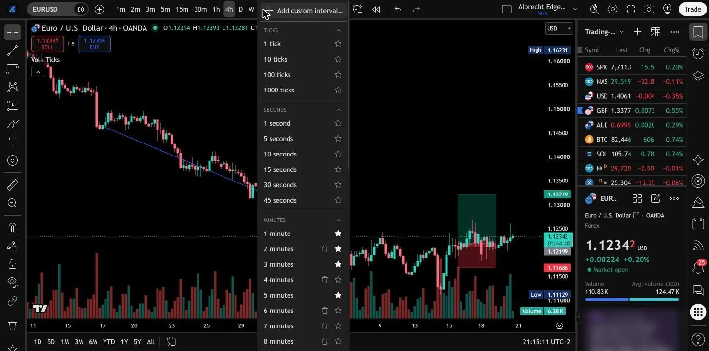Activate the Zoom In magnifier tool
Screen dimensions: 709x351
pos(13,203)
